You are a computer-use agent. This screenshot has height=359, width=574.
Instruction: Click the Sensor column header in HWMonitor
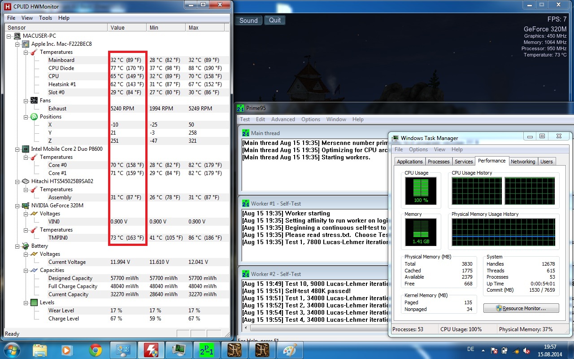(x=56, y=28)
